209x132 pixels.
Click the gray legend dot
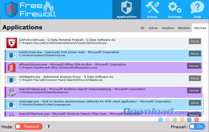click(x=168, y=120)
